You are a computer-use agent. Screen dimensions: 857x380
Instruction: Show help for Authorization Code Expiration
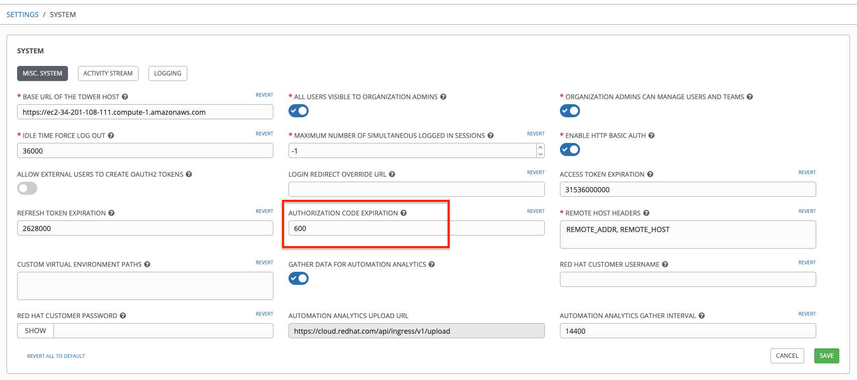(403, 213)
